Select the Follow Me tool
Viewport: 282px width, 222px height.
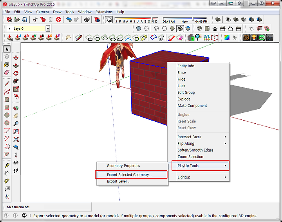pyautogui.click(x=16, y=81)
